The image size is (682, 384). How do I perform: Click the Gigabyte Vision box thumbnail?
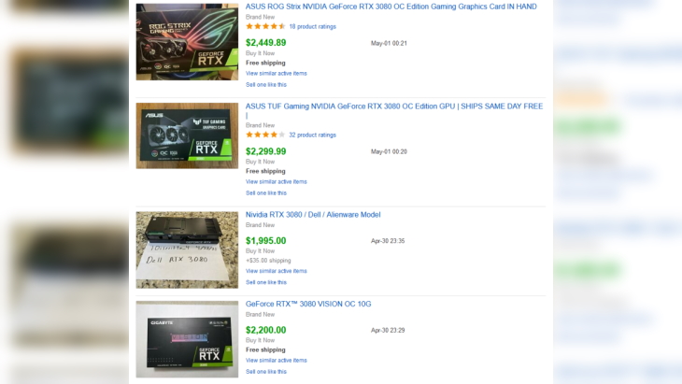(x=187, y=339)
